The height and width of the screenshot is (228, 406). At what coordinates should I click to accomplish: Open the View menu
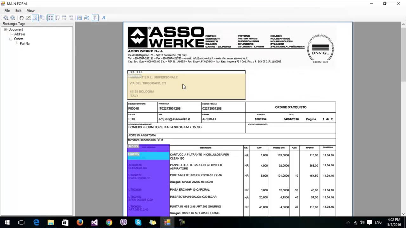pos(31,11)
